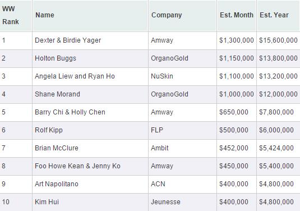Click the Kim Hui name
Viewport: 300px width, 211px height.
coord(47,202)
